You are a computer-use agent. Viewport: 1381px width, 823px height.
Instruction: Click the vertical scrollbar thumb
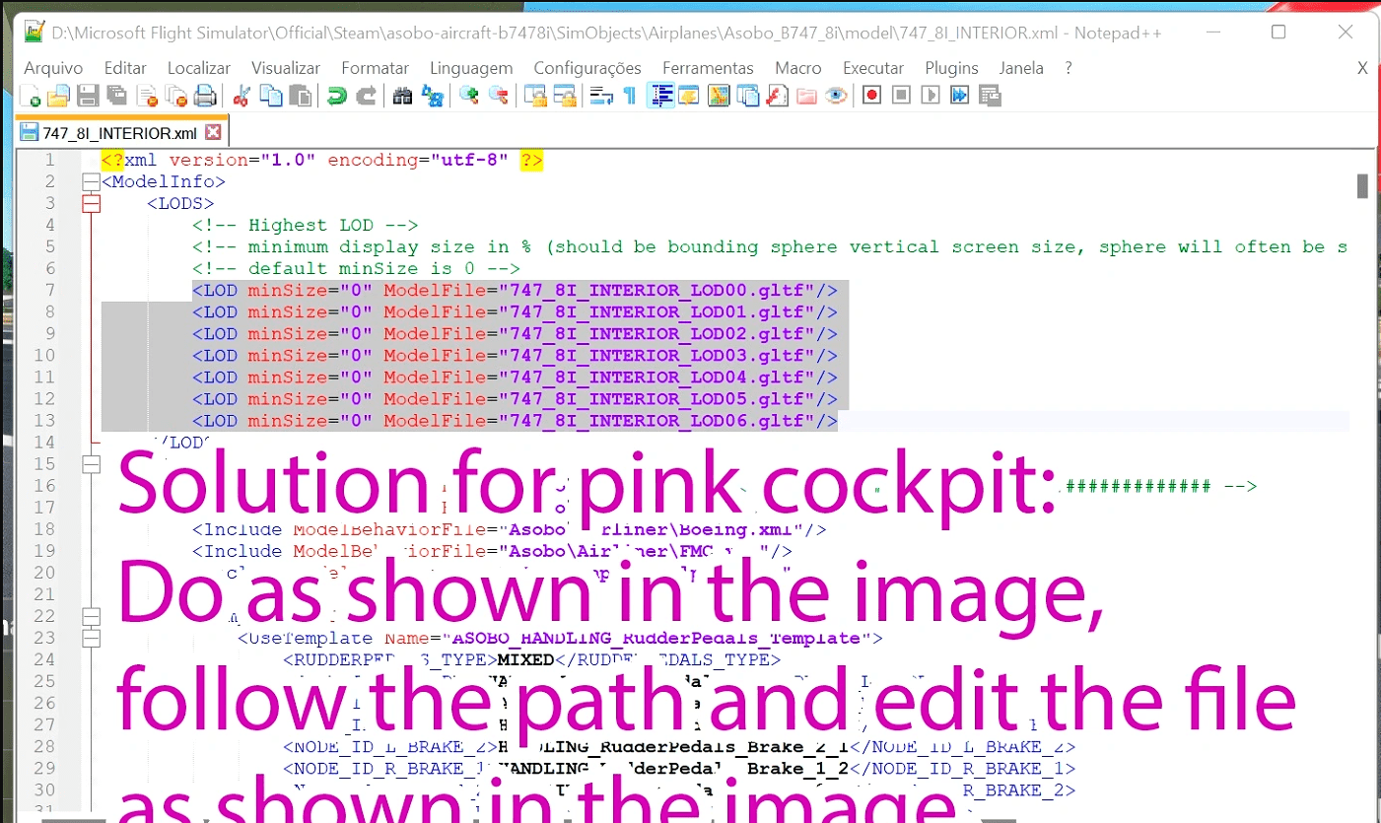click(x=1362, y=186)
